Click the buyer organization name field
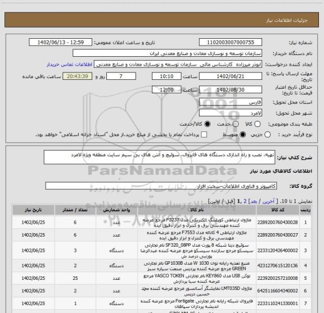This screenshot has height=313, width=324. coord(168,53)
